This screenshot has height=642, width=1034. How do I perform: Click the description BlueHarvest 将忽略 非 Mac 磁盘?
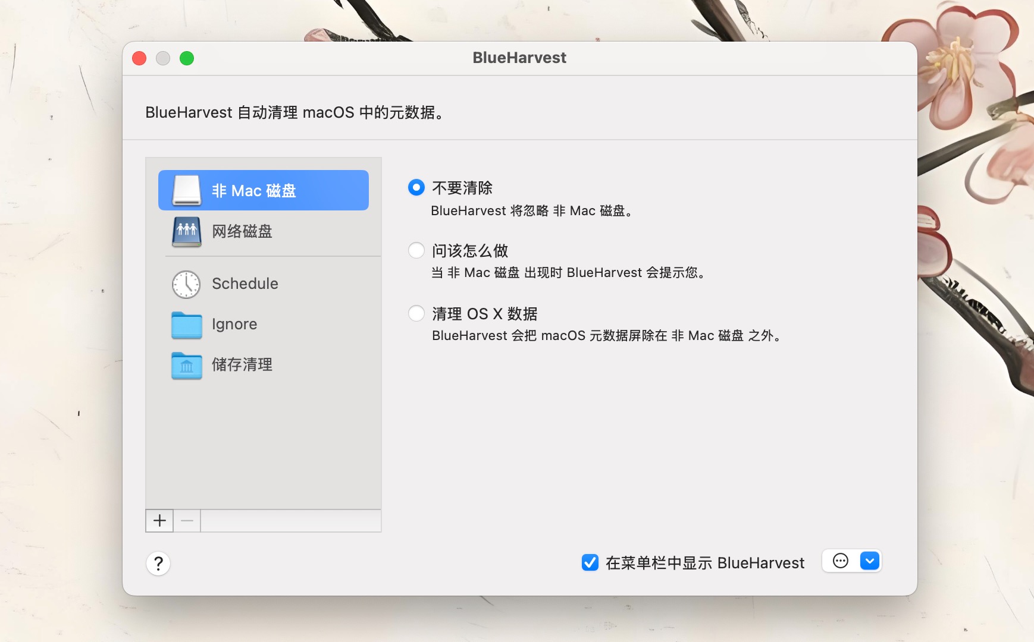532,211
